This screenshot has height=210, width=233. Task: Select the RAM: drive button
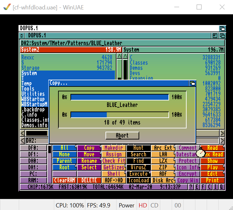pos(33,180)
